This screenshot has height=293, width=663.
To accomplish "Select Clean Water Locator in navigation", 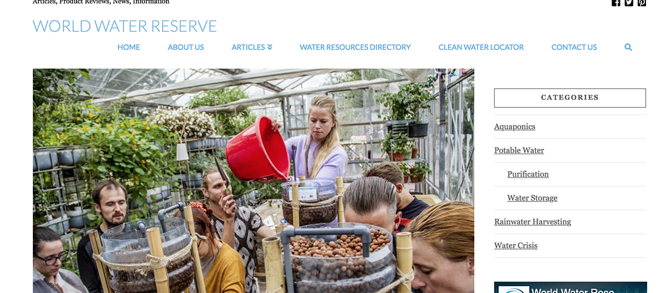I will [481, 48].
